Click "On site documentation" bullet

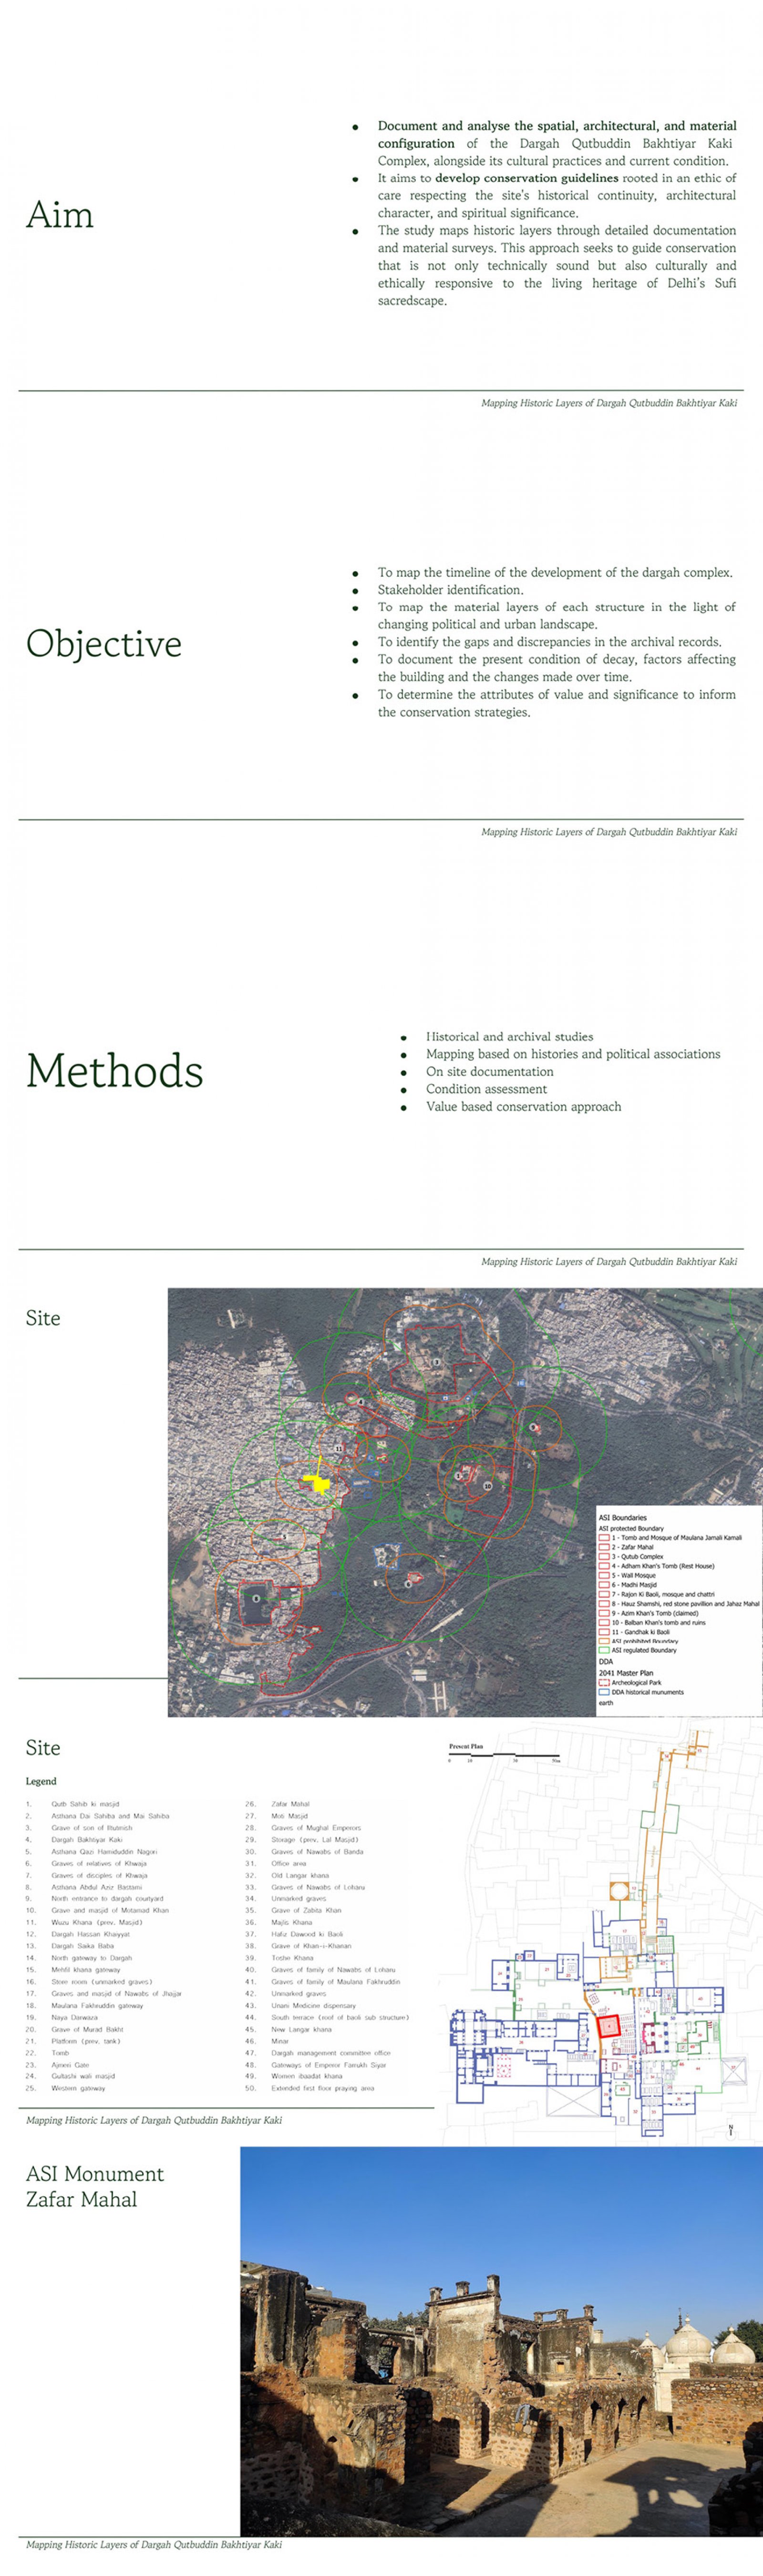490,1072
